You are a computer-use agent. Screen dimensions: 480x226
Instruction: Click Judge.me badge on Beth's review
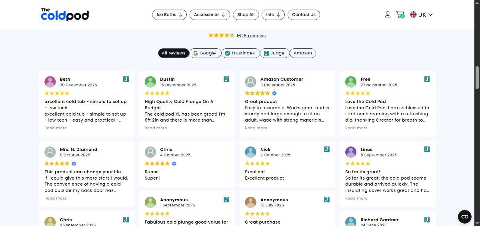pyautogui.click(x=126, y=79)
